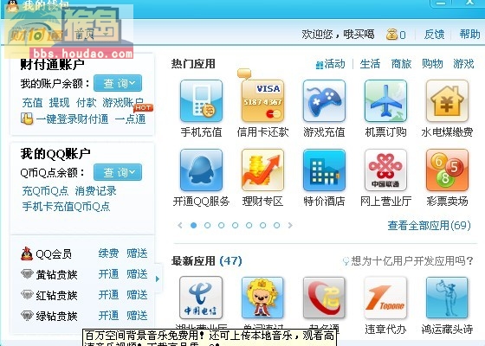Go to the next hot apps page arrow
The image size is (485, 346).
pos(290,225)
